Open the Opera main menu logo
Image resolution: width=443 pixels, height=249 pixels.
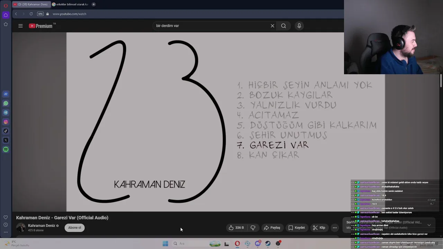pos(6,6)
